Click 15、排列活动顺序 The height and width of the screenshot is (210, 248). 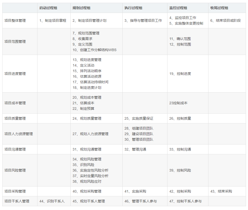pyautogui.click(x=87, y=71)
